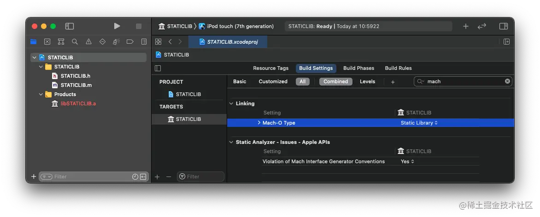Run the project with the play button
The width and height of the screenshot is (540, 217).
(x=117, y=26)
